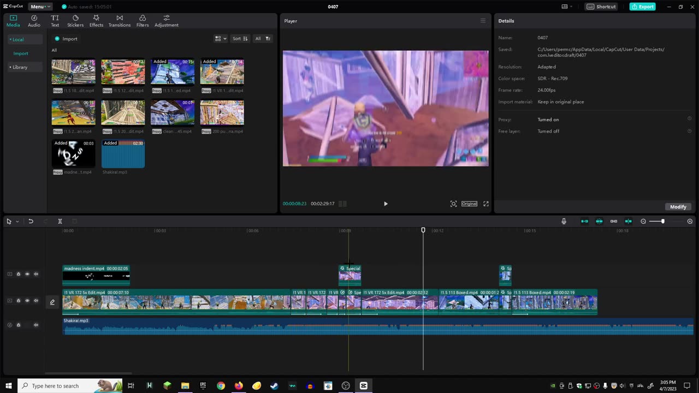Switch to the Audio tab
The width and height of the screenshot is (699, 393).
[34, 21]
